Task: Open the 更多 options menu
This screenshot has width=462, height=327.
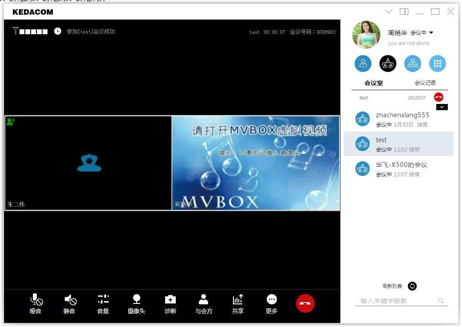Action: 271,304
